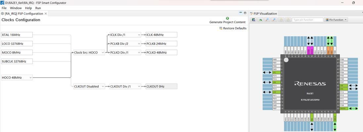
Task: Click the second page fit icon in visualization toolbar
Action: pos(288,20)
